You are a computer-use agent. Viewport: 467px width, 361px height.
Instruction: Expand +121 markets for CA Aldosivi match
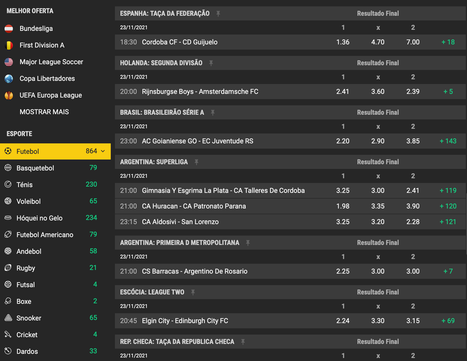click(448, 222)
